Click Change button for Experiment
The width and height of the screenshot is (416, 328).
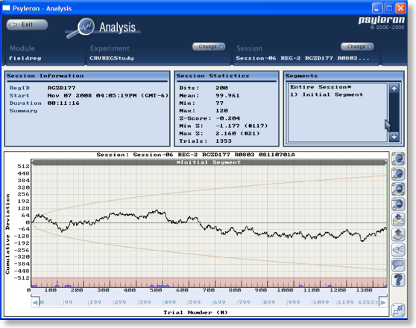209,47
